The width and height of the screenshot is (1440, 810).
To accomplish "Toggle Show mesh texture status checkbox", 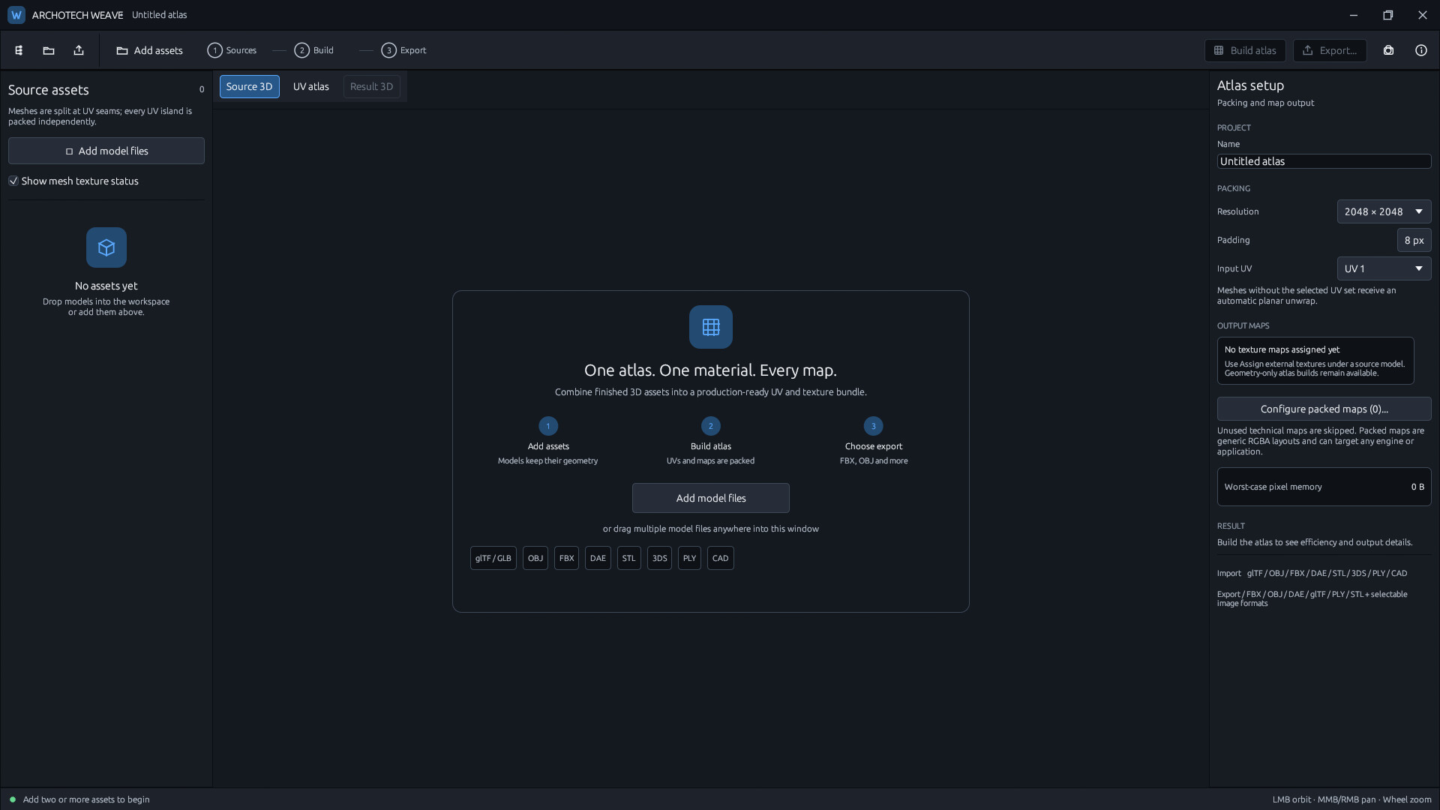I will click(x=13, y=181).
